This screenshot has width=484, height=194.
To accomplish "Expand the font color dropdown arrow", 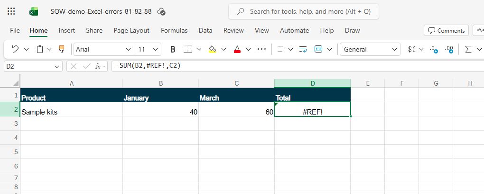I will (x=248, y=49).
